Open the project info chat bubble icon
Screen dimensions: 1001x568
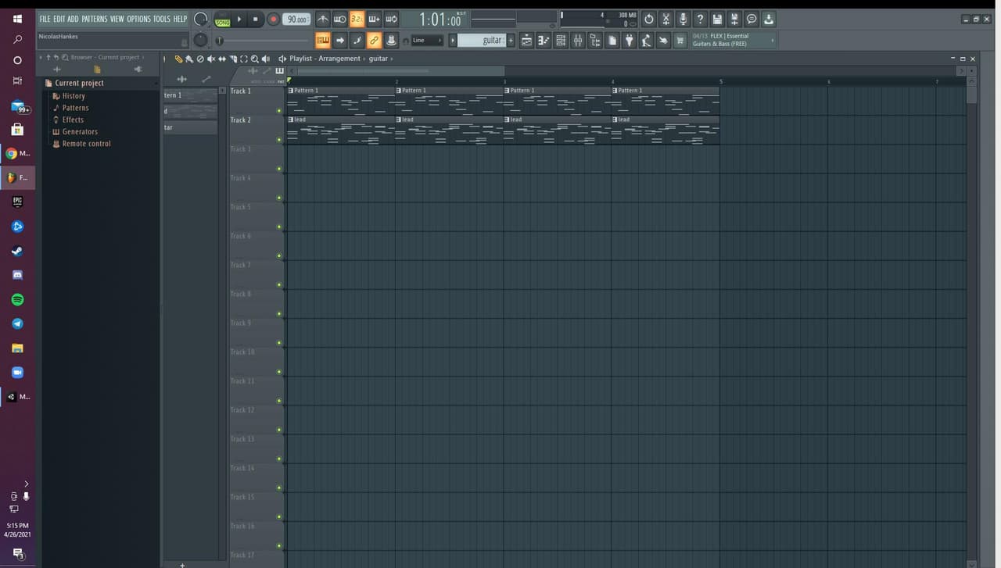coord(752,19)
